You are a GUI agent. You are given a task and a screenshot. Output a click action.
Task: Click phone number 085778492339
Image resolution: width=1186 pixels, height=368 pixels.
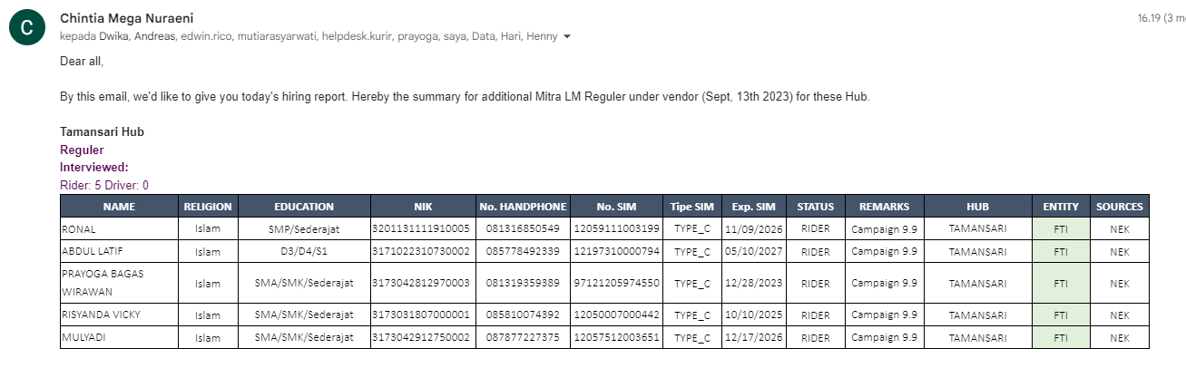pyautogui.click(x=523, y=251)
